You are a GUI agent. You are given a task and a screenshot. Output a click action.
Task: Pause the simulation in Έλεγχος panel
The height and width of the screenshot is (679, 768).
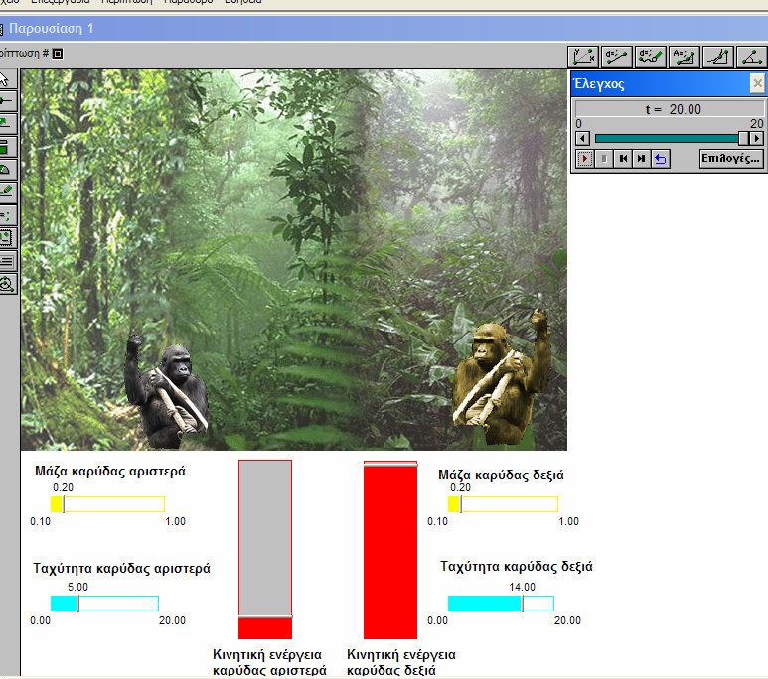(604, 159)
